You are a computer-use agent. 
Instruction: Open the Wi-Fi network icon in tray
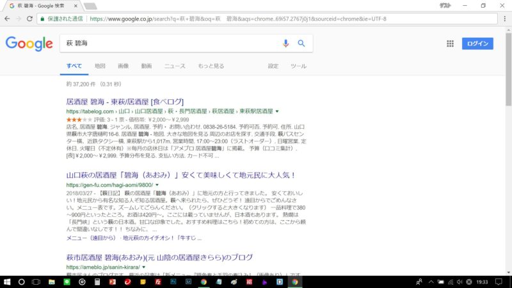451,282
